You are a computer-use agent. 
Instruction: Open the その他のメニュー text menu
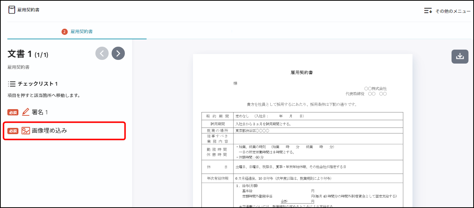453,11
